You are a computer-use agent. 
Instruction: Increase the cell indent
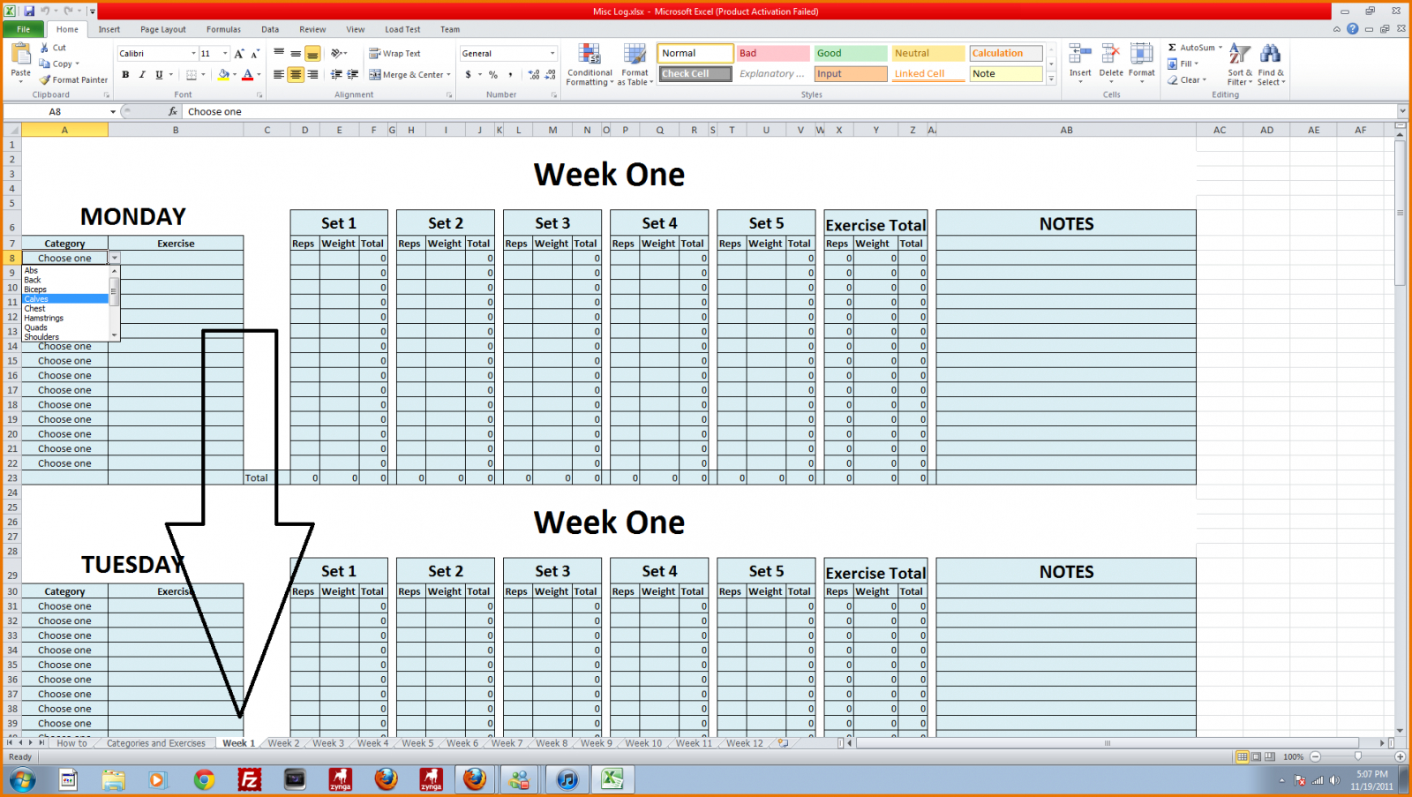click(x=353, y=75)
